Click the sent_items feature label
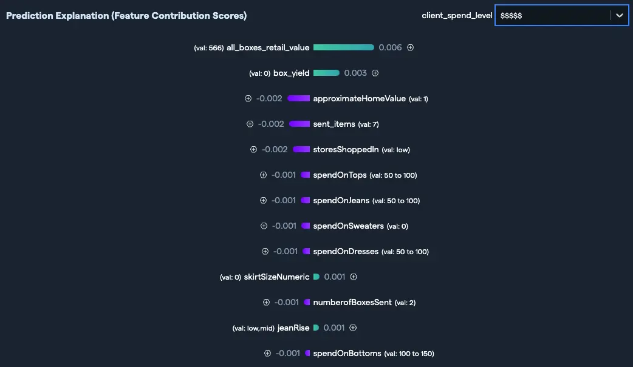The height and width of the screenshot is (367, 633). [334, 124]
